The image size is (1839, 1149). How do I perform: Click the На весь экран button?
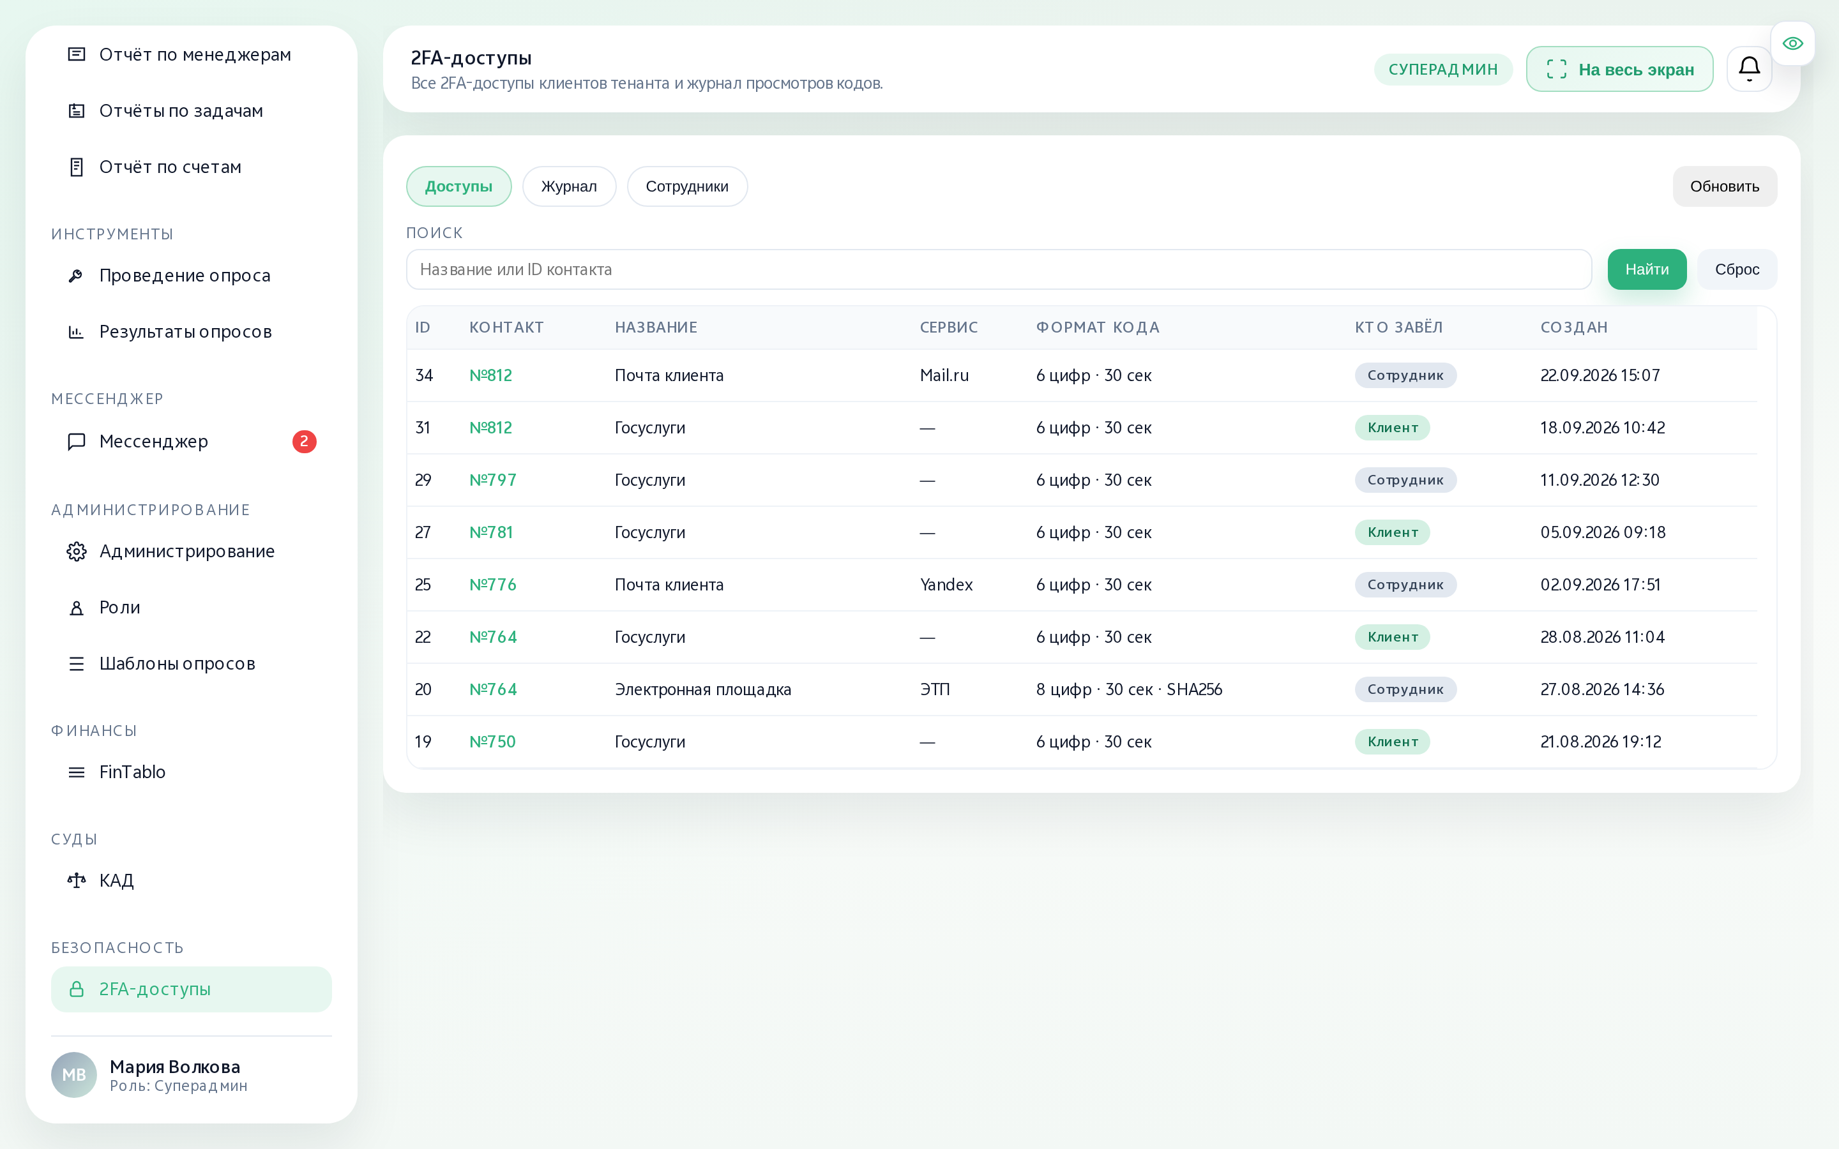(x=1619, y=69)
